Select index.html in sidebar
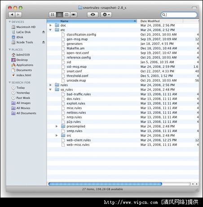The width and height of the screenshot is (203, 207). [x=24, y=75]
